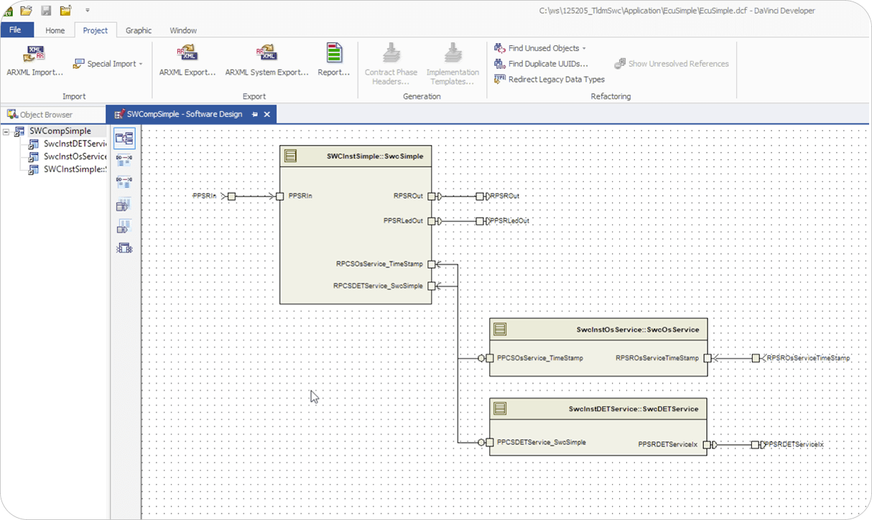The height and width of the screenshot is (520, 872).
Task: Click the save disk icon in title bar
Action: coord(46,11)
